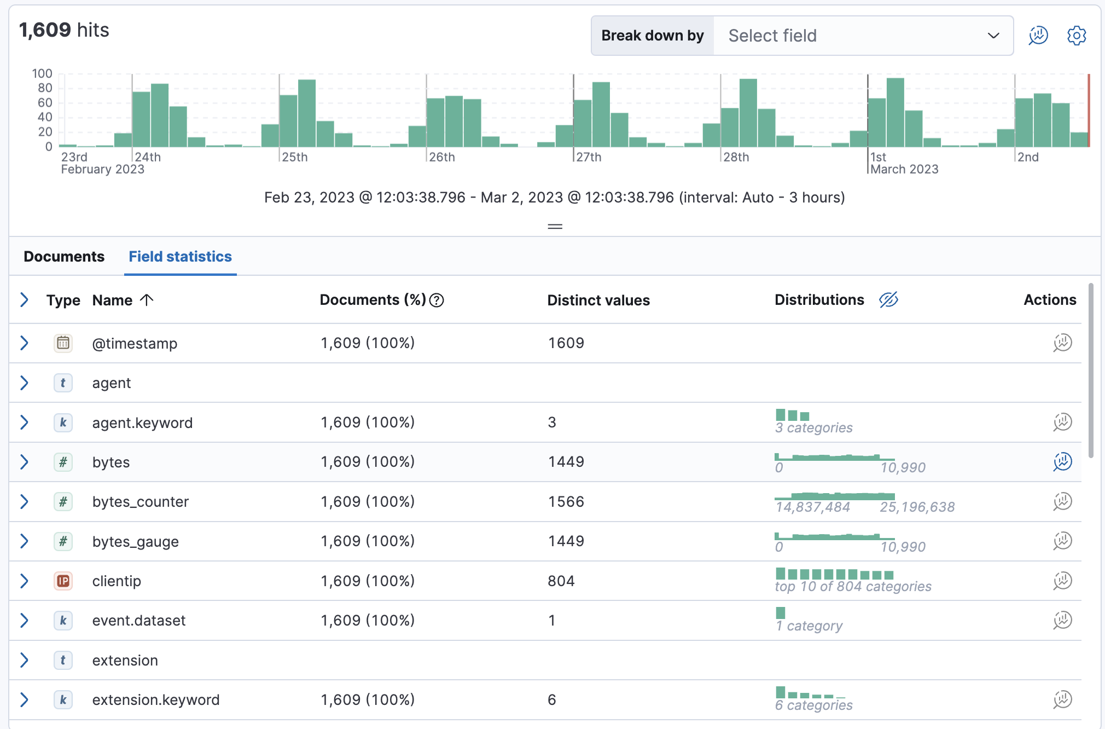The width and height of the screenshot is (1105, 729).
Task: Click the calendar type icon next to @timestamp
Action: tap(63, 343)
